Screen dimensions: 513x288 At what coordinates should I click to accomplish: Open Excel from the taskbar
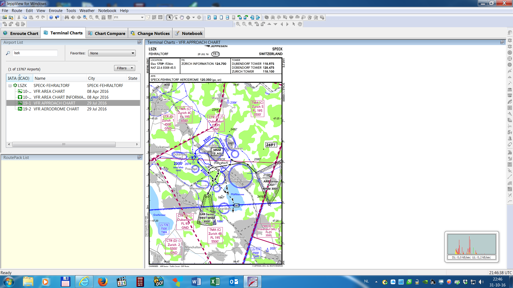coord(215,282)
